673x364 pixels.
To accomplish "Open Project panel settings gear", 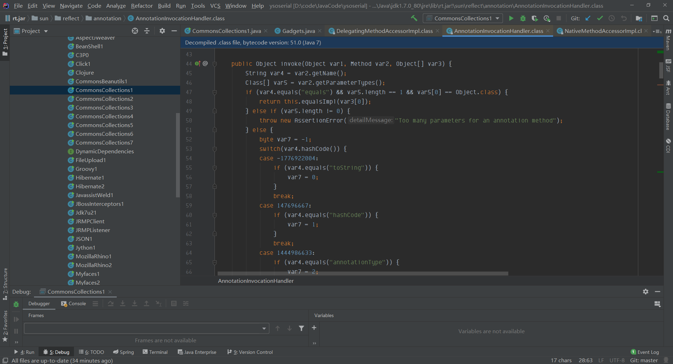I will (162, 31).
